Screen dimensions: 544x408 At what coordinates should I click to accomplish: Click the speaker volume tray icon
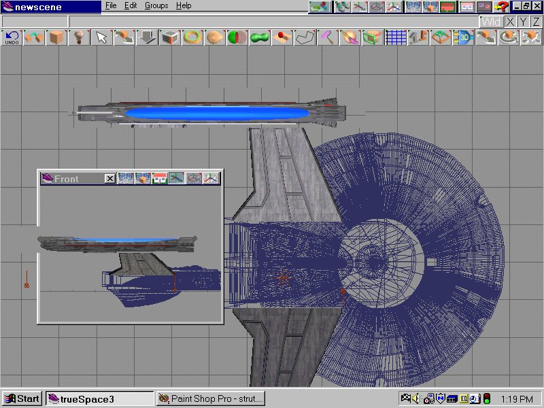[416, 398]
